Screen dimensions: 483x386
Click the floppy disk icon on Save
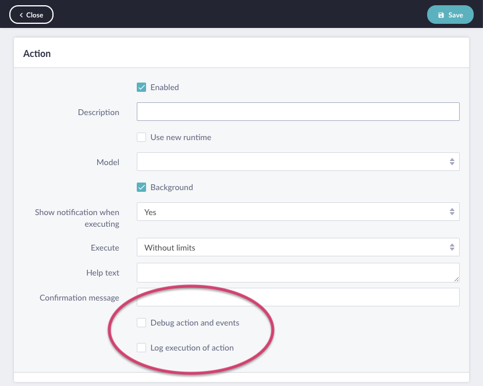click(x=441, y=15)
